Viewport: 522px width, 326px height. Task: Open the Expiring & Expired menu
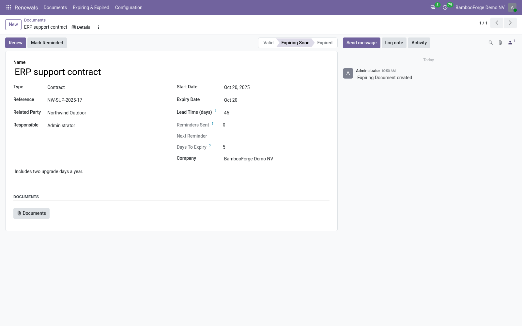(91, 7)
